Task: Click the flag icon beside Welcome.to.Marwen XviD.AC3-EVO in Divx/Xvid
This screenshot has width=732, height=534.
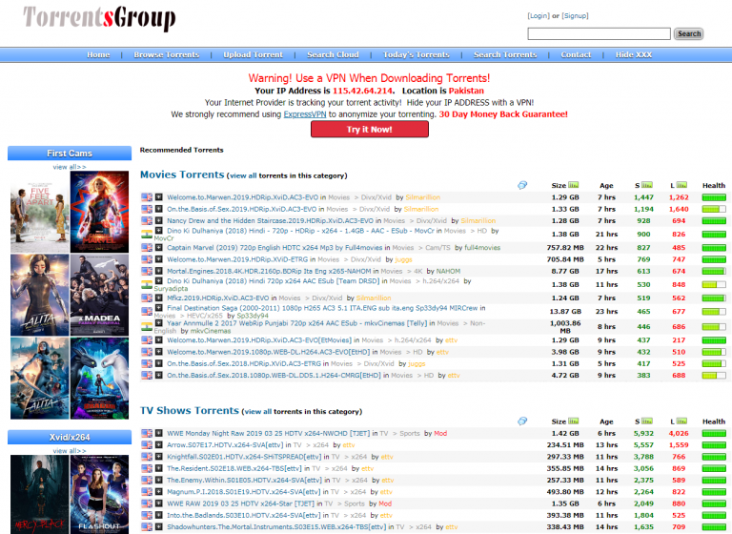Action: click(147, 197)
